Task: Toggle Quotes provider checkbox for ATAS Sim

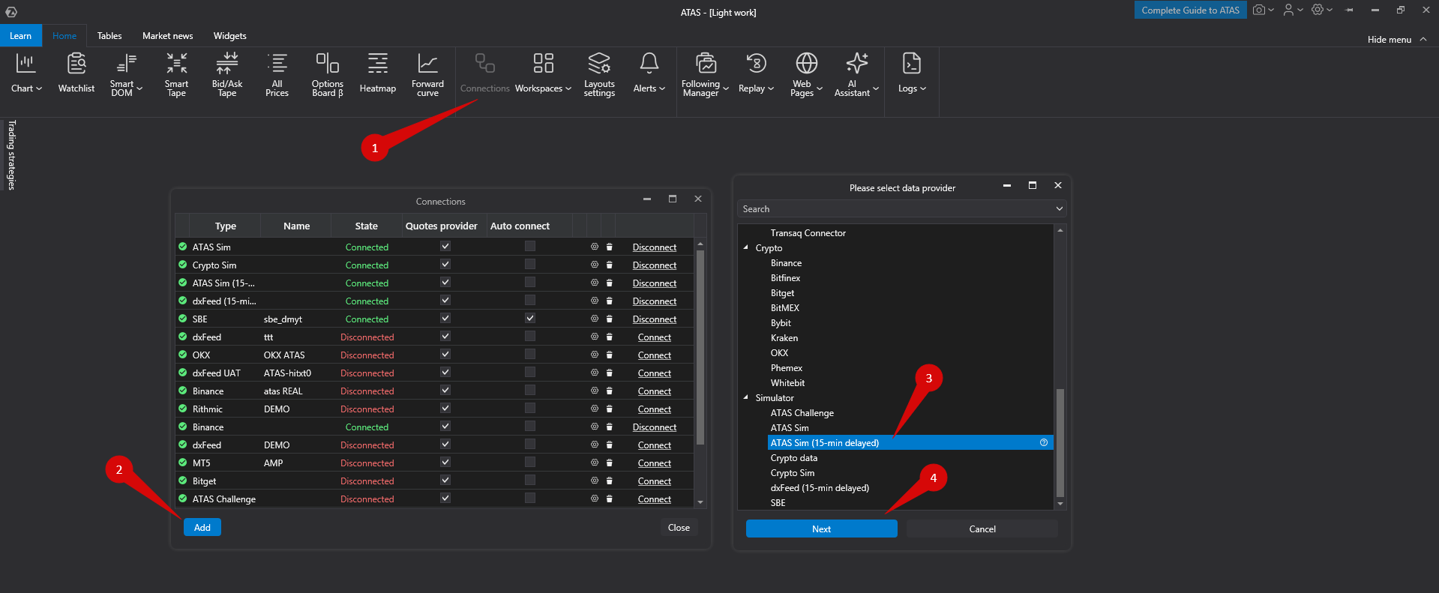Action: [x=445, y=247]
